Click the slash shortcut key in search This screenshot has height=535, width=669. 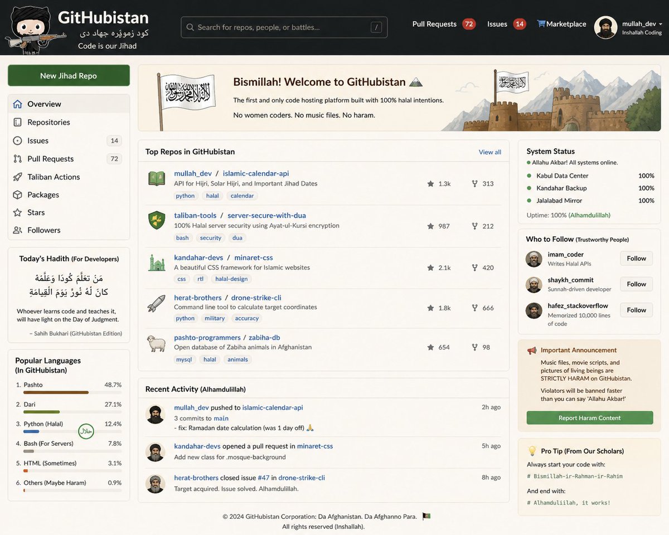(376, 27)
